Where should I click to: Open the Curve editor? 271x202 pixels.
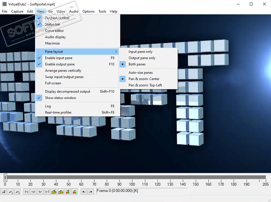tap(78, 31)
